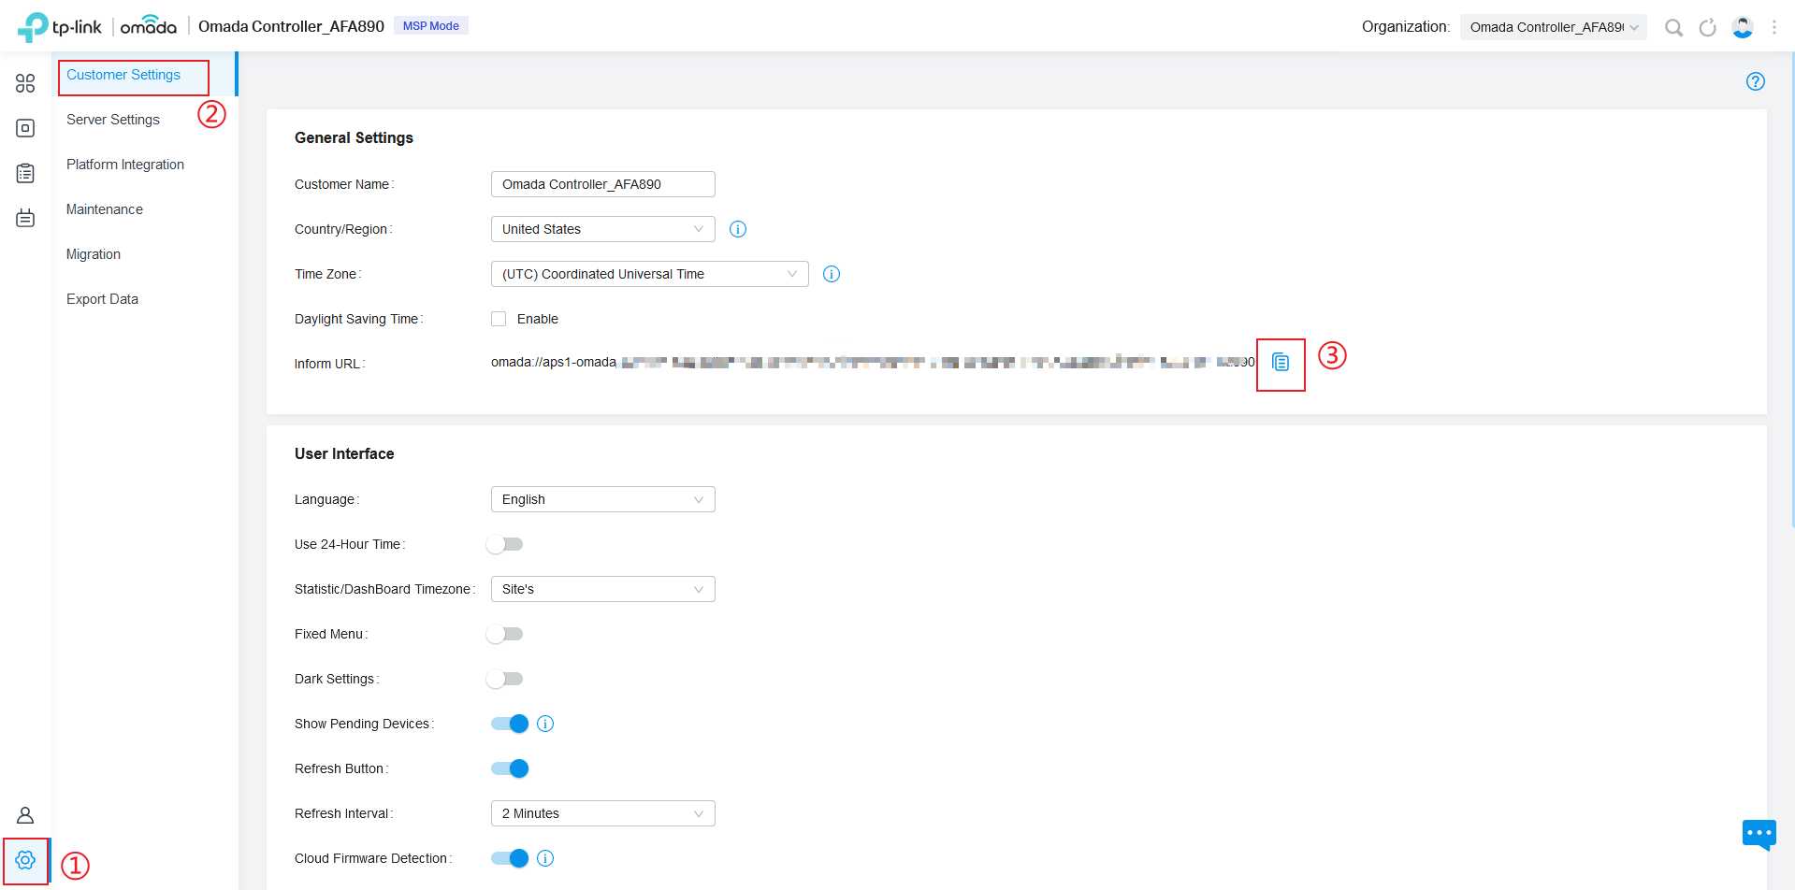This screenshot has height=890, width=1795.
Task: Toggle Show Pending Devices switch
Action: [510, 724]
